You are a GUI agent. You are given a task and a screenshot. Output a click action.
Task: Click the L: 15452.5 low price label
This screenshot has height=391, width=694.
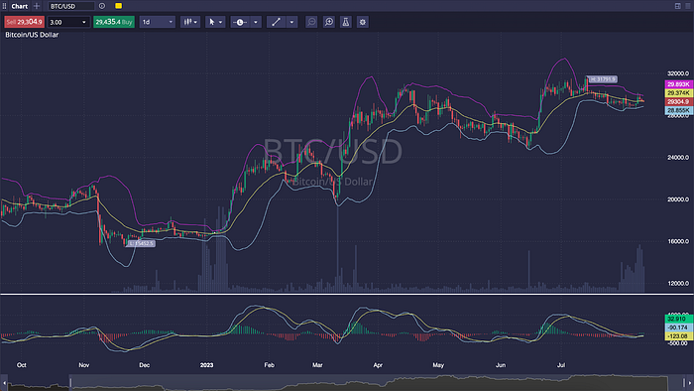[141, 243]
